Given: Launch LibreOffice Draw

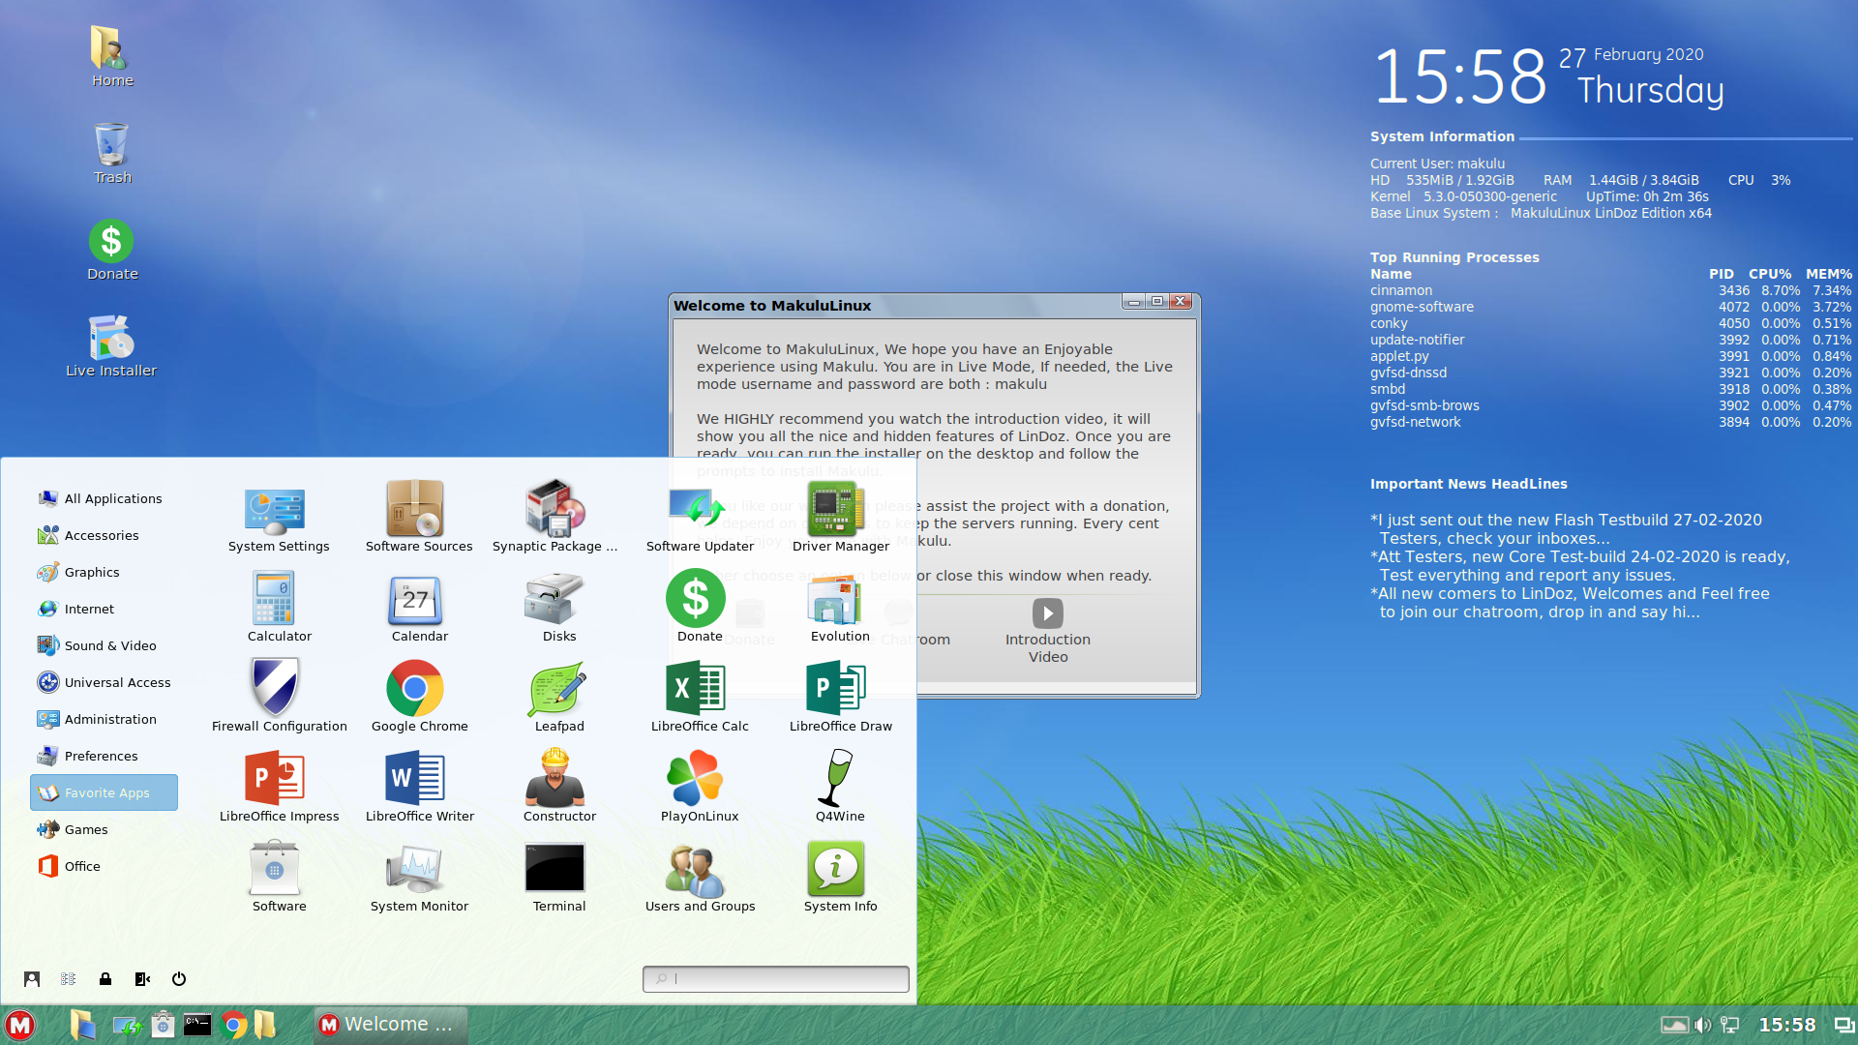Looking at the screenshot, I should (840, 697).
